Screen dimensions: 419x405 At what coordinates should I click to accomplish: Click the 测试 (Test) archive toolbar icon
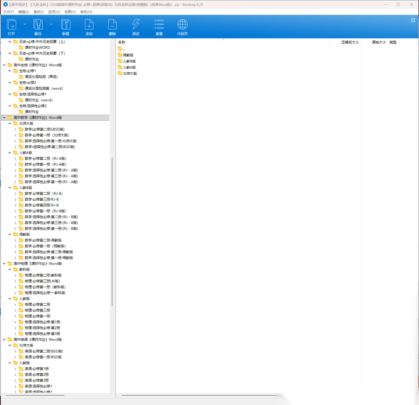click(x=136, y=25)
